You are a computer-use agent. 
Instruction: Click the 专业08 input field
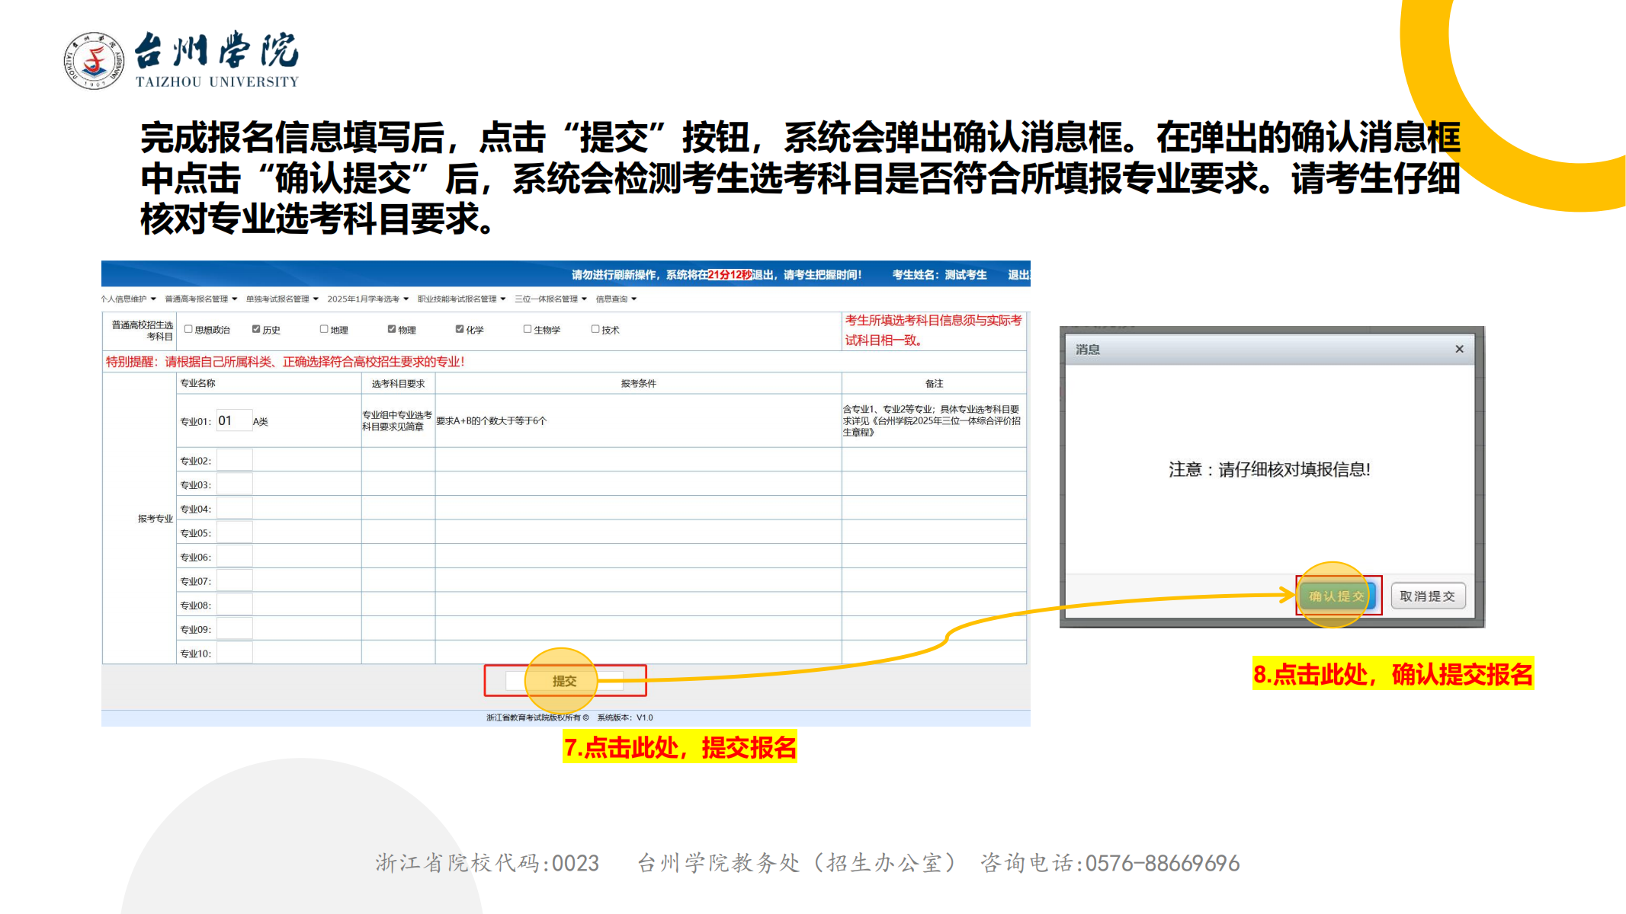(x=234, y=605)
